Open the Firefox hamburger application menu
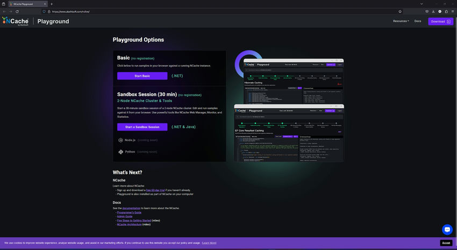The width and height of the screenshot is (457, 250). 453,11
